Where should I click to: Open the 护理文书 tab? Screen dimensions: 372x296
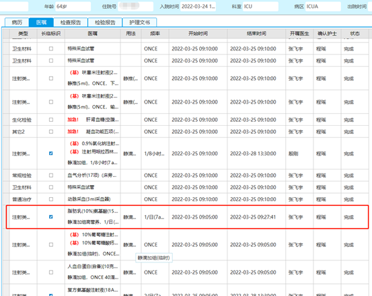[x=139, y=22]
